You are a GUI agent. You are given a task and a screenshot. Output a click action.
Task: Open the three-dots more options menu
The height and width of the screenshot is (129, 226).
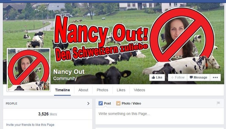(x=215, y=78)
